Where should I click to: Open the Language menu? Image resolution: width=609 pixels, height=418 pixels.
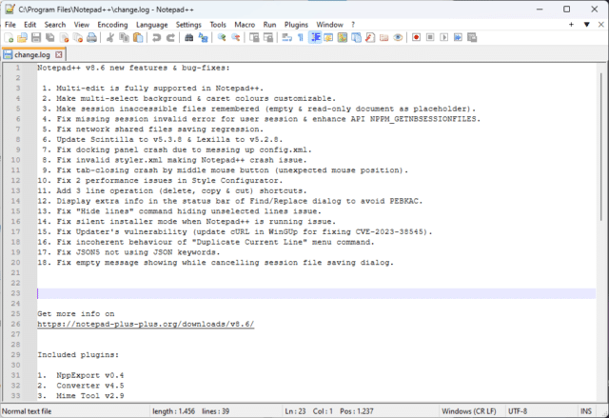point(152,25)
